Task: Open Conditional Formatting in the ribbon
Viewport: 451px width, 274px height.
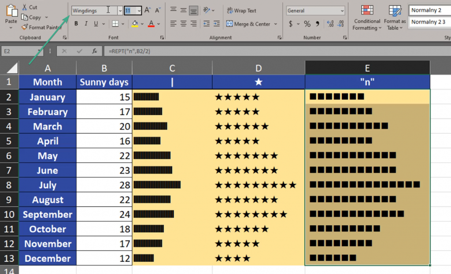Action: 367,20
